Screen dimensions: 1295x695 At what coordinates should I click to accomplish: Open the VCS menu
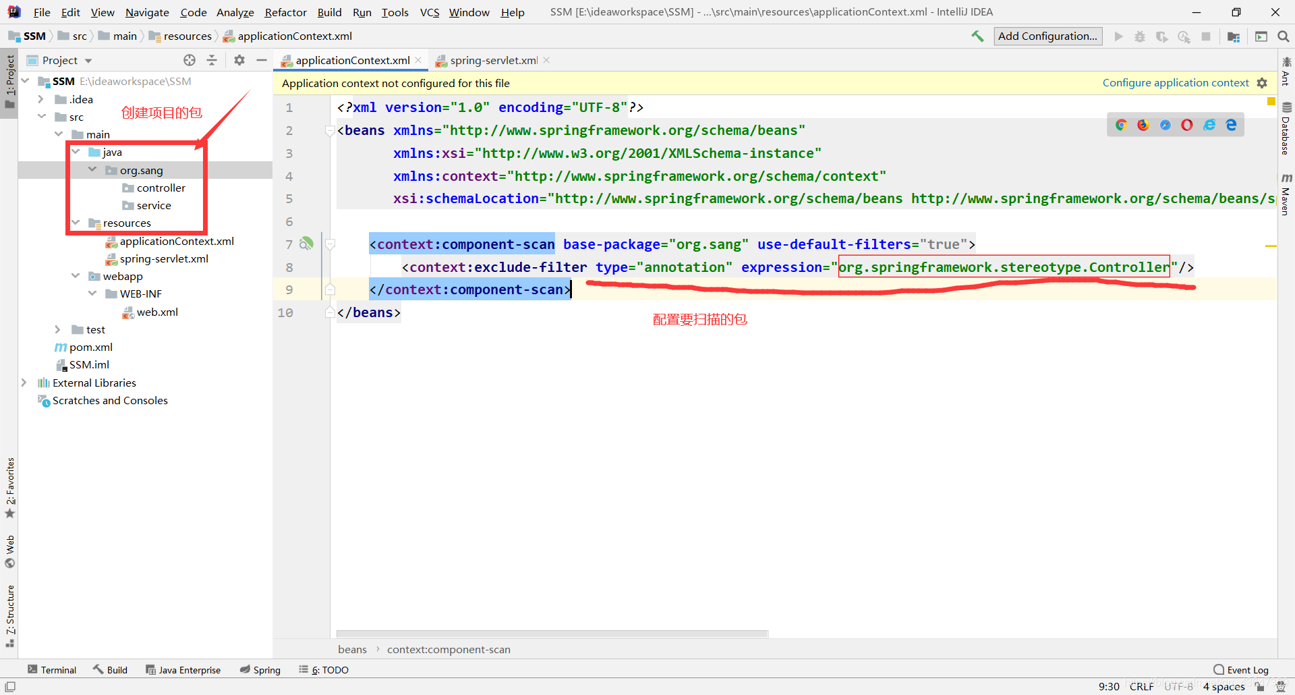(x=430, y=12)
